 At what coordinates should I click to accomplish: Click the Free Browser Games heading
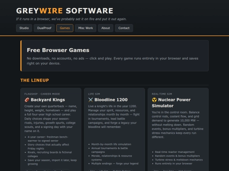pos(58,50)
